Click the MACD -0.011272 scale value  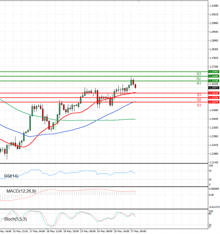click(214, 207)
